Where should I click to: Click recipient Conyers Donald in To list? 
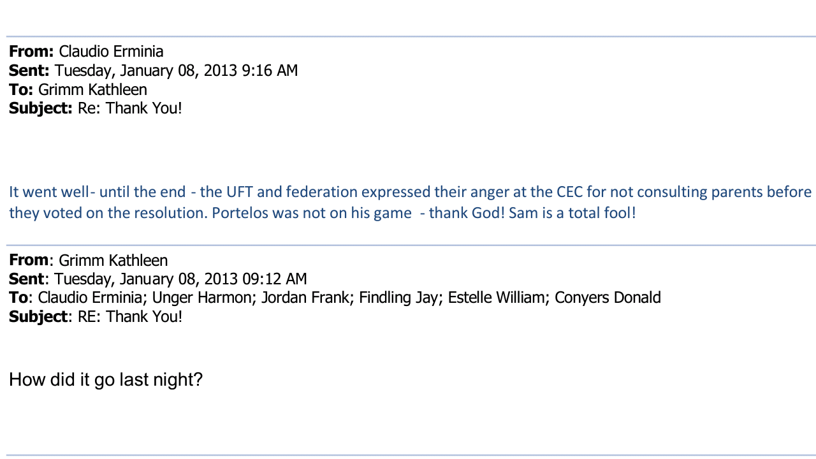[x=608, y=298]
